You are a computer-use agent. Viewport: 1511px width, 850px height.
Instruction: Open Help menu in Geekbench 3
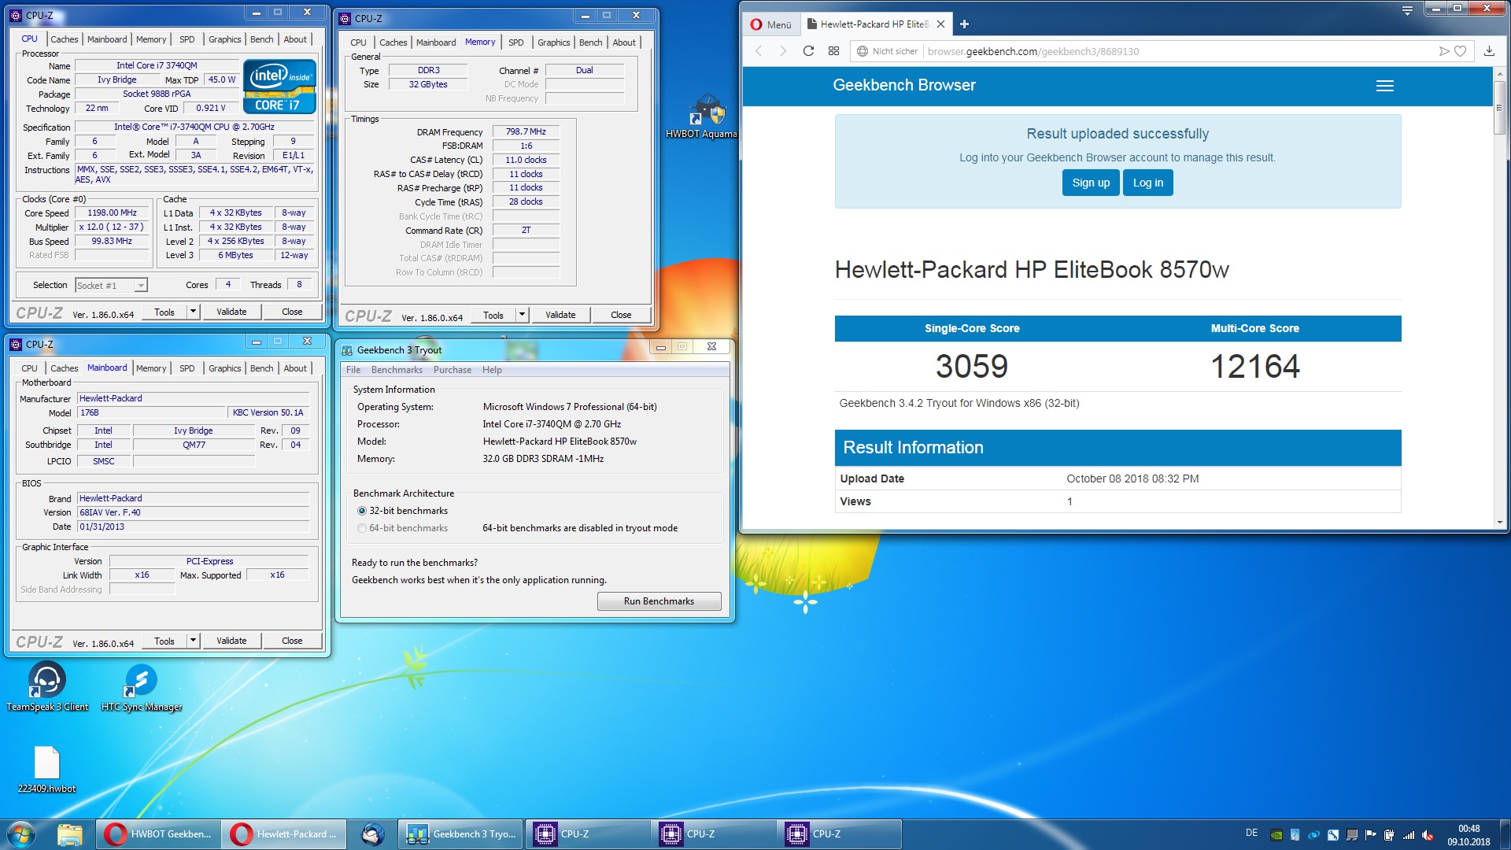tap(492, 370)
